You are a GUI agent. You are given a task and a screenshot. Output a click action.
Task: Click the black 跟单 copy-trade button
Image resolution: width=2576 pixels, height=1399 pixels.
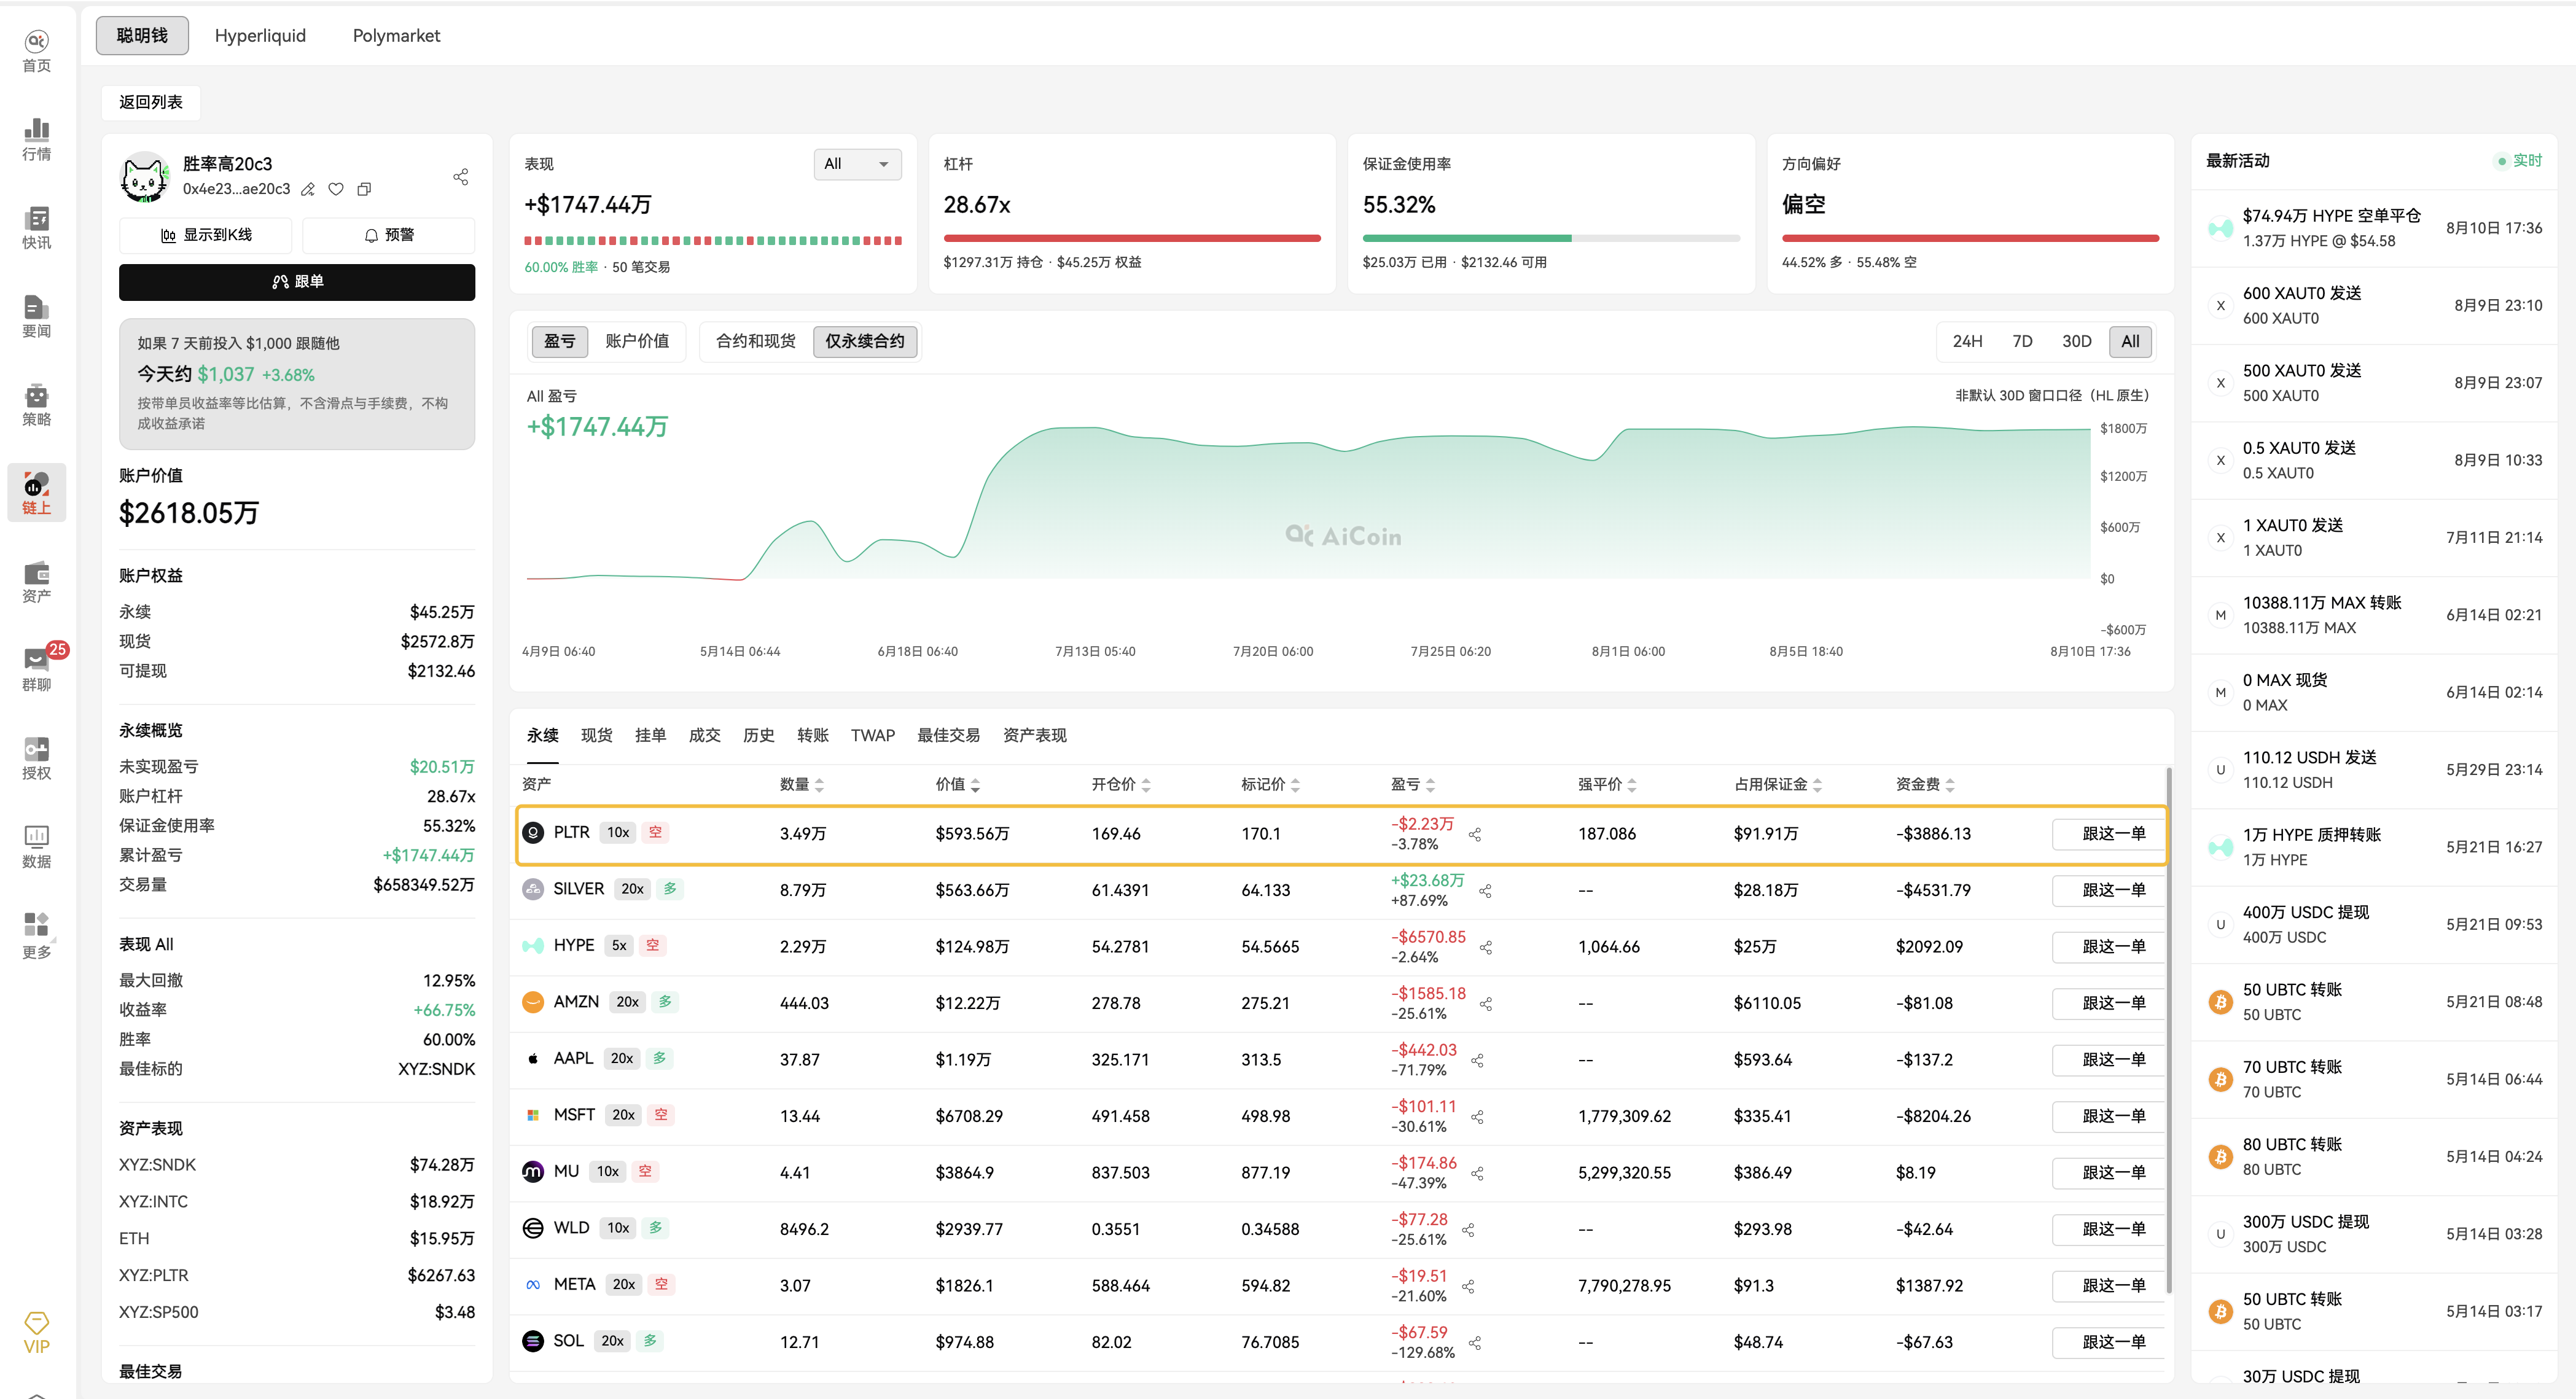[x=297, y=282]
